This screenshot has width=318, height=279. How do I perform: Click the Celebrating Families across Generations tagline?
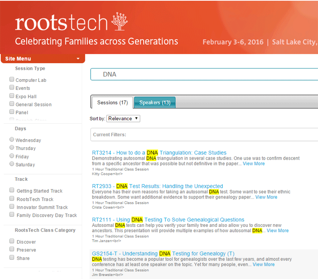[x=97, y=42]
